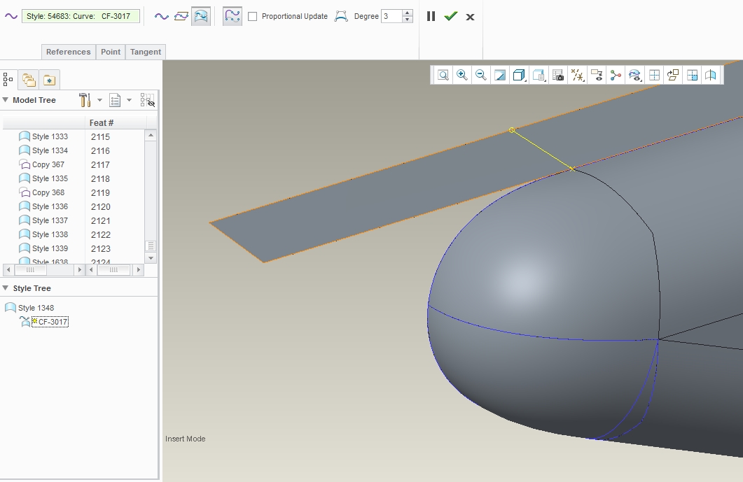
Task: Open the Model Tree show list icon
Action: point(115,100)
